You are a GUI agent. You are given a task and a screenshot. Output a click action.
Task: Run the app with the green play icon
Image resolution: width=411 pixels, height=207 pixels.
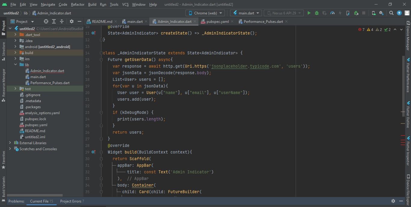pyautogui.click(x=309, y=13)
